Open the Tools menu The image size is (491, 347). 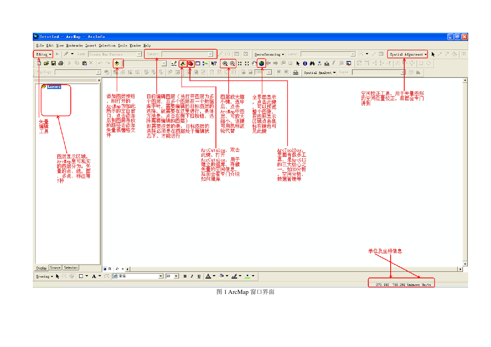123,46
